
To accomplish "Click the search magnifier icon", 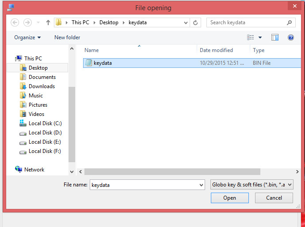I will (x=289, y=22).
